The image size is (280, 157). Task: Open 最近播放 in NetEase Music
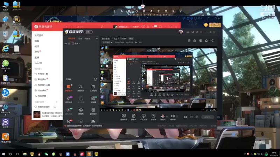point(41,80)
